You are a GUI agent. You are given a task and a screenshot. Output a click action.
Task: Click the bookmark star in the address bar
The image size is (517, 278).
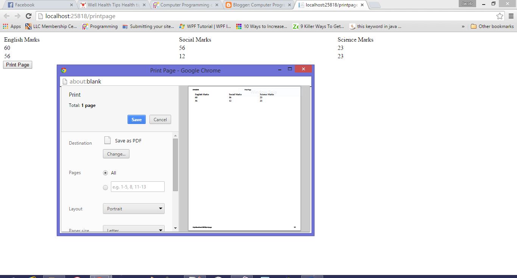tap(500, 17)
